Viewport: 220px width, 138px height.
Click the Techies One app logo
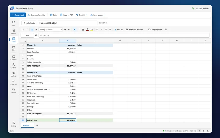click(x=12, y=8)
